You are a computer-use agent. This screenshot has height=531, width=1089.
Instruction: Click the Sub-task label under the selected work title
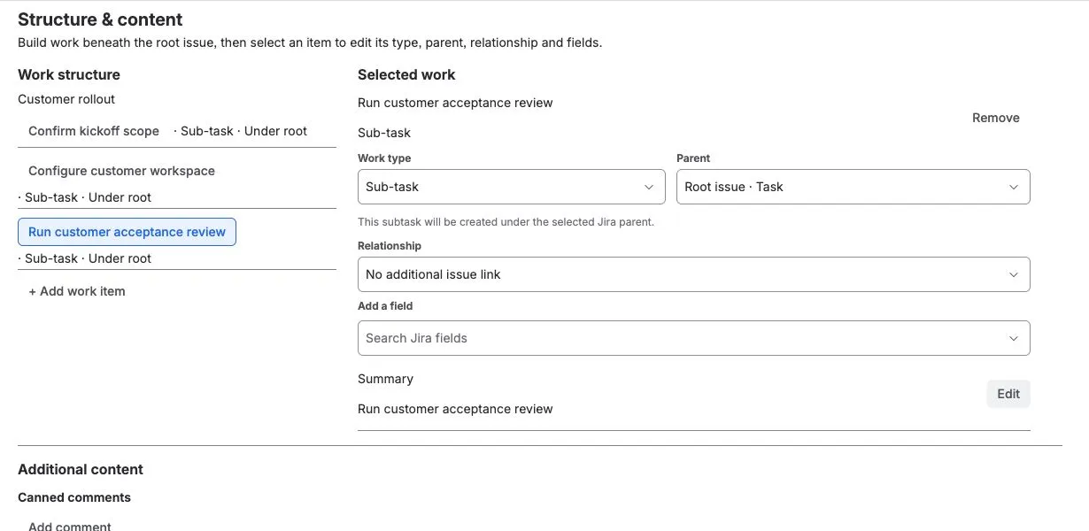384,133
